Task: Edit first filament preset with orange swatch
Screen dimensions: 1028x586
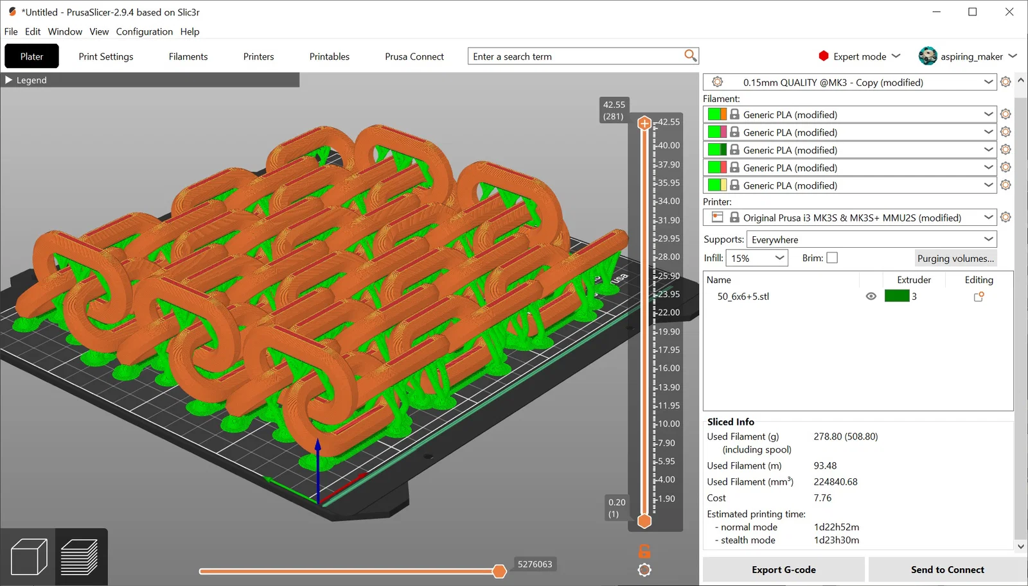Action: click(1006, 114)
